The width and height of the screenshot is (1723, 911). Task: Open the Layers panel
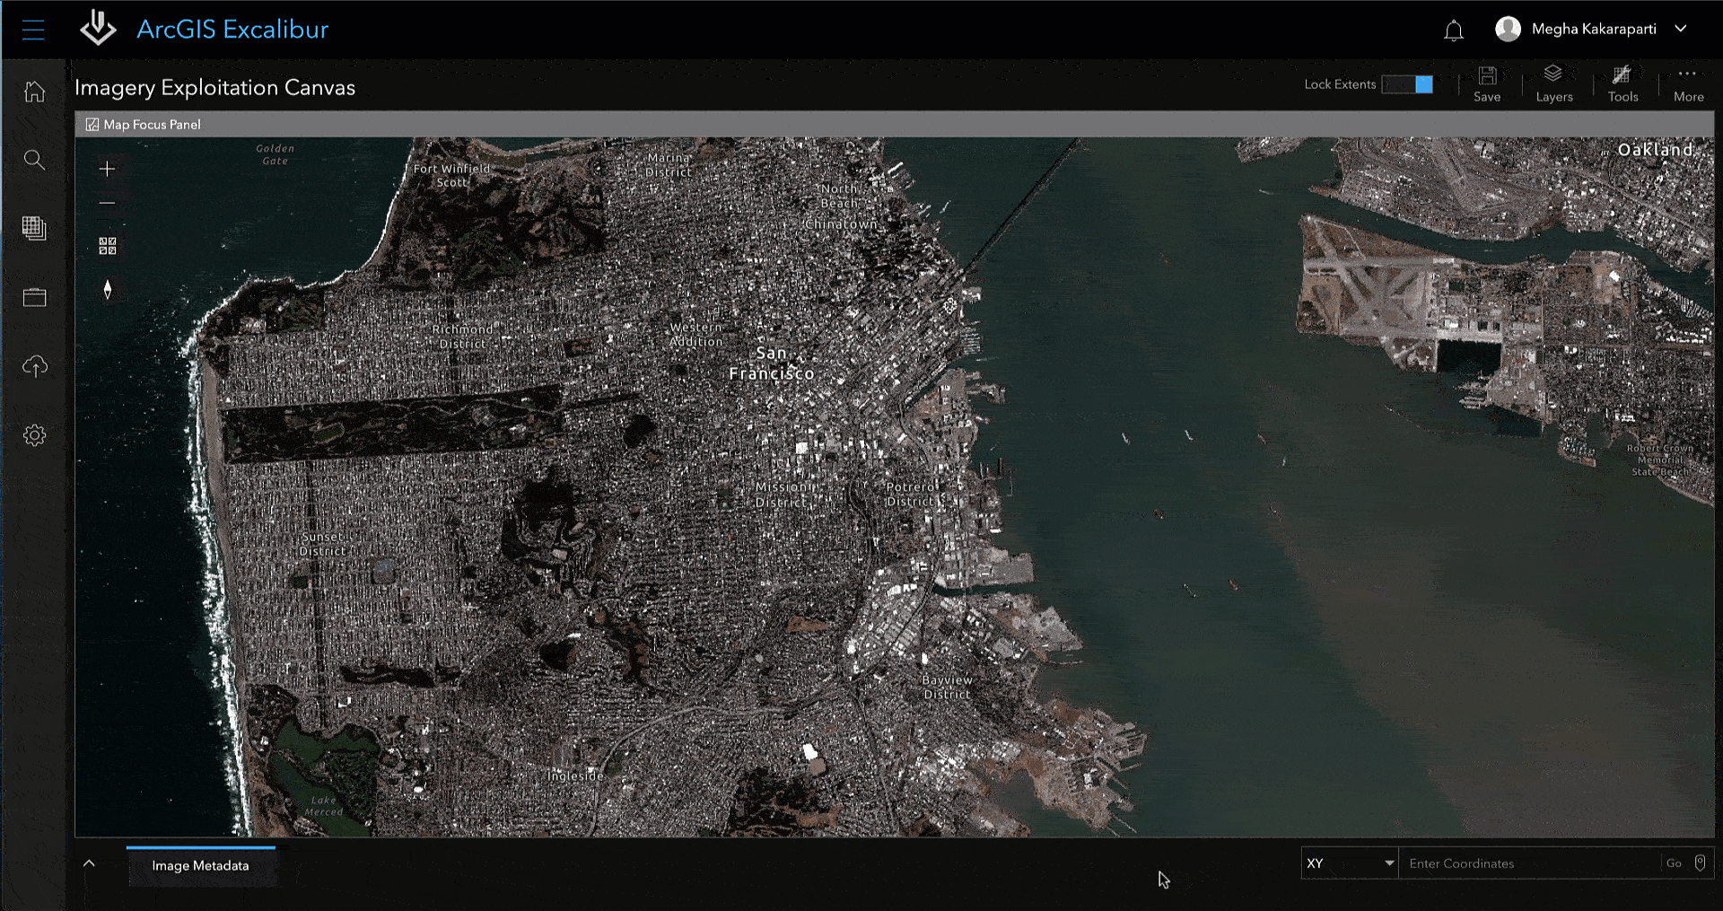pos(1553,84)
